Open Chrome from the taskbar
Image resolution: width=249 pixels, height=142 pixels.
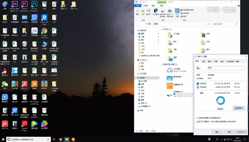click(60, 139)
